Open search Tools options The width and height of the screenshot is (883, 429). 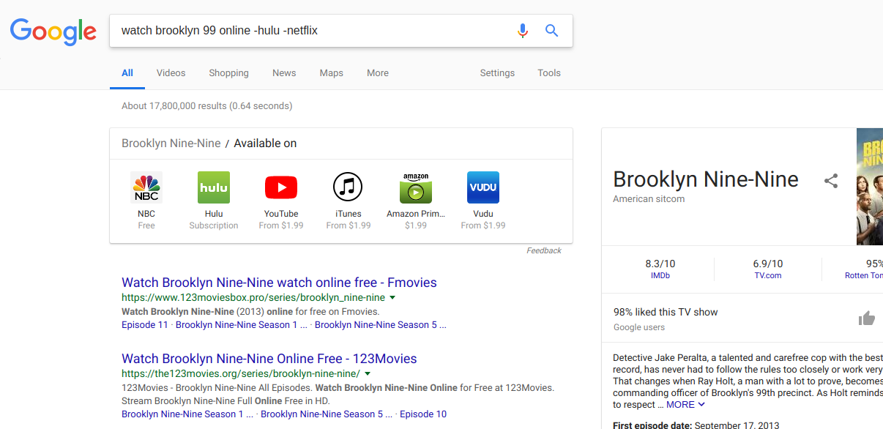point(549,73)
